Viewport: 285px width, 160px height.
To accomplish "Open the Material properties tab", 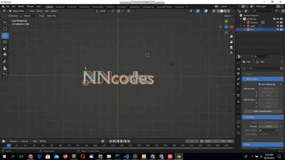I will point(238,127).
